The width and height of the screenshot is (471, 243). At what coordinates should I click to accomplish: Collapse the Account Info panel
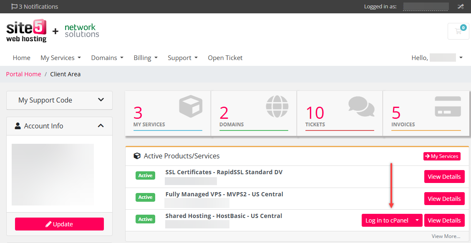101,126
